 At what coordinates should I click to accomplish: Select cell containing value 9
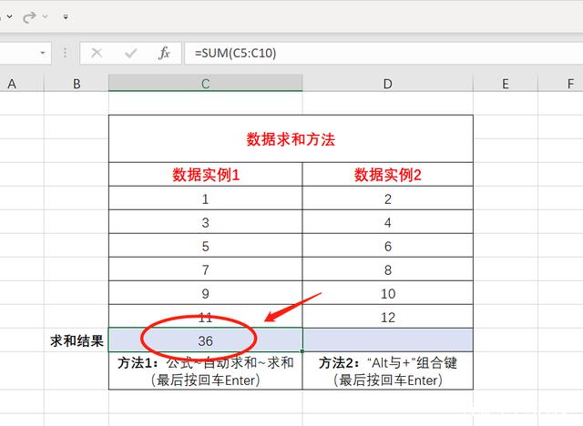click(x=206, y=293)
